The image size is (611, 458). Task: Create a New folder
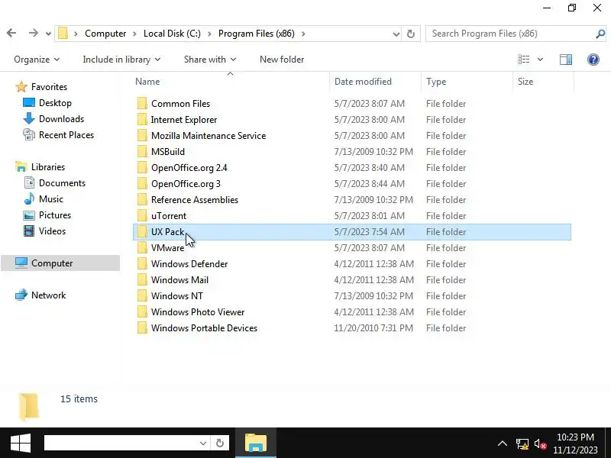click(x=282, y=60)
